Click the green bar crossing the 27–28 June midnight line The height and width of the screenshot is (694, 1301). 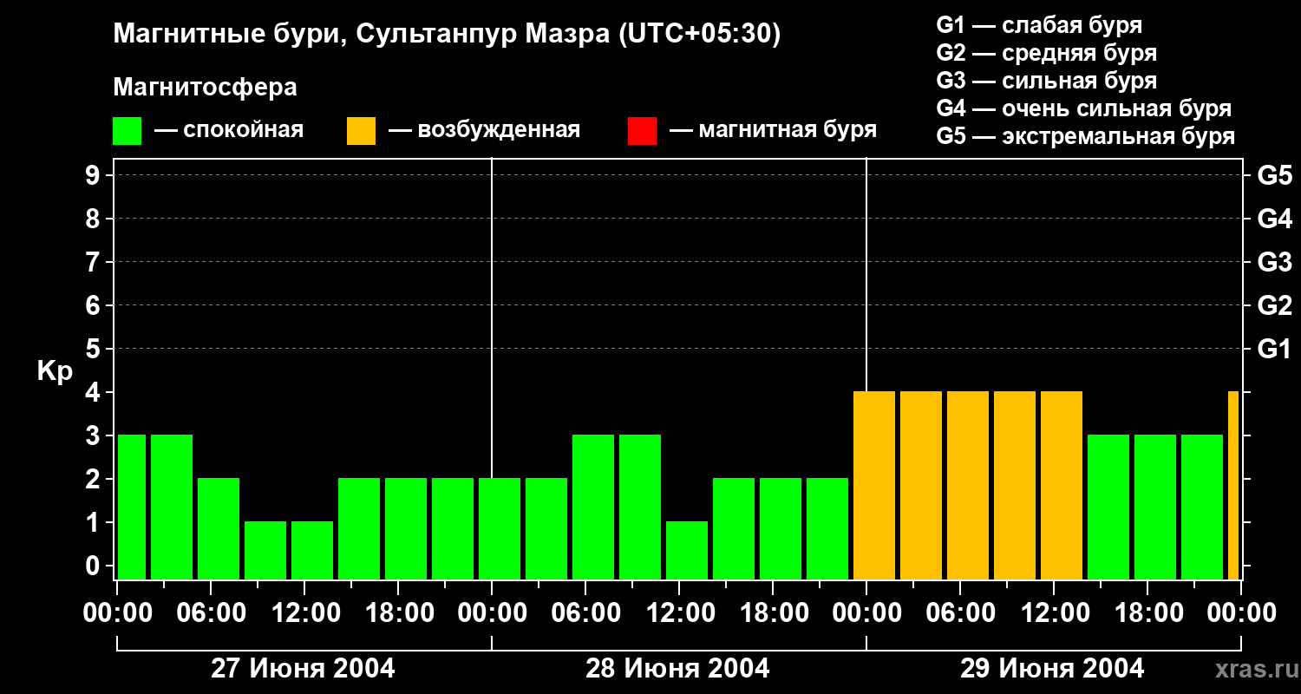500,528
